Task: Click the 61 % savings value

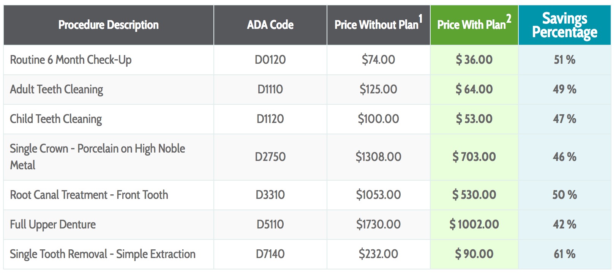Action: pyautogui.click(x=564, y=254)
